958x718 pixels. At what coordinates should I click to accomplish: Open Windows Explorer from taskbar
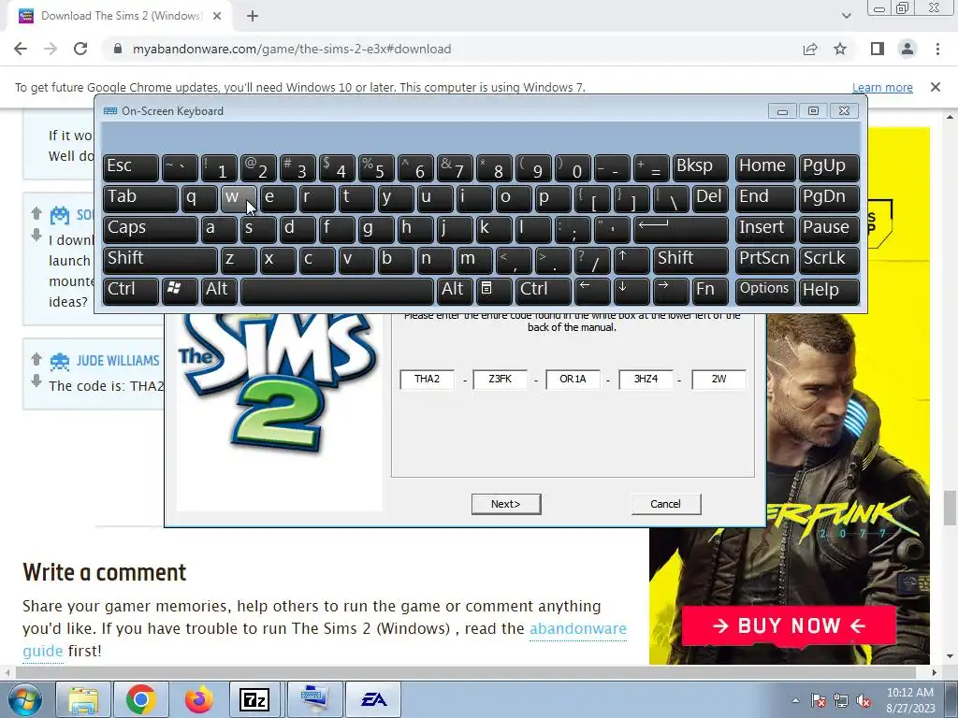point(83,699)
